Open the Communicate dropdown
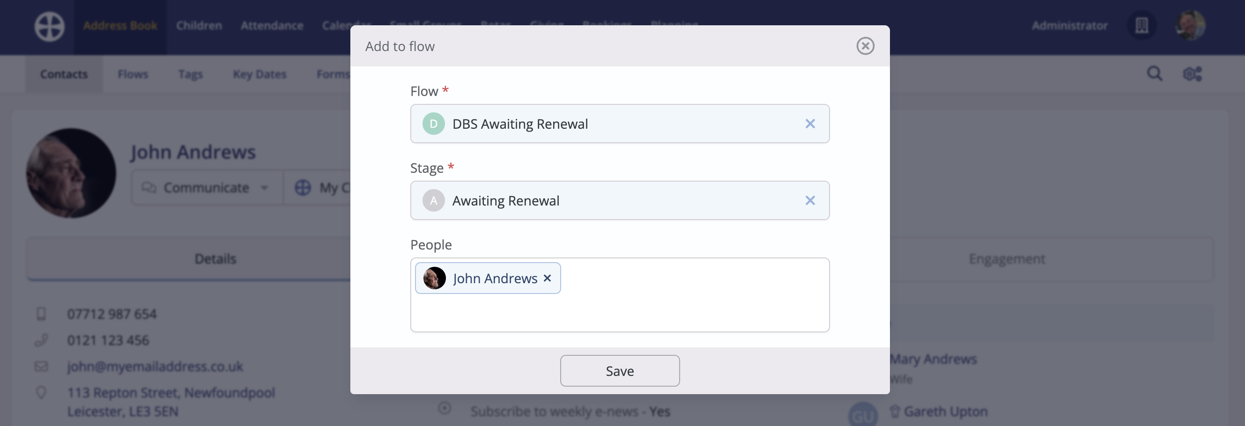This screenshot has height=426, width=1245. 206,188
